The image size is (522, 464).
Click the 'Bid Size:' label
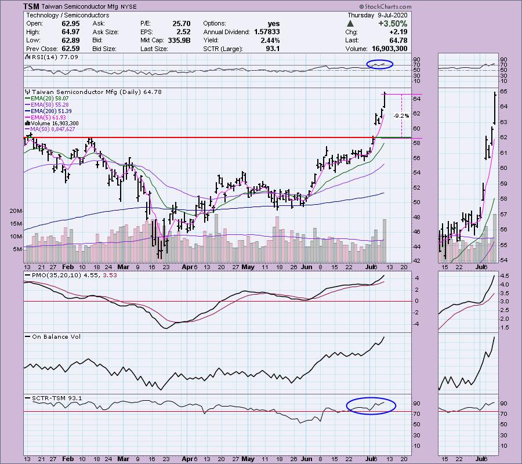(104, 49)
